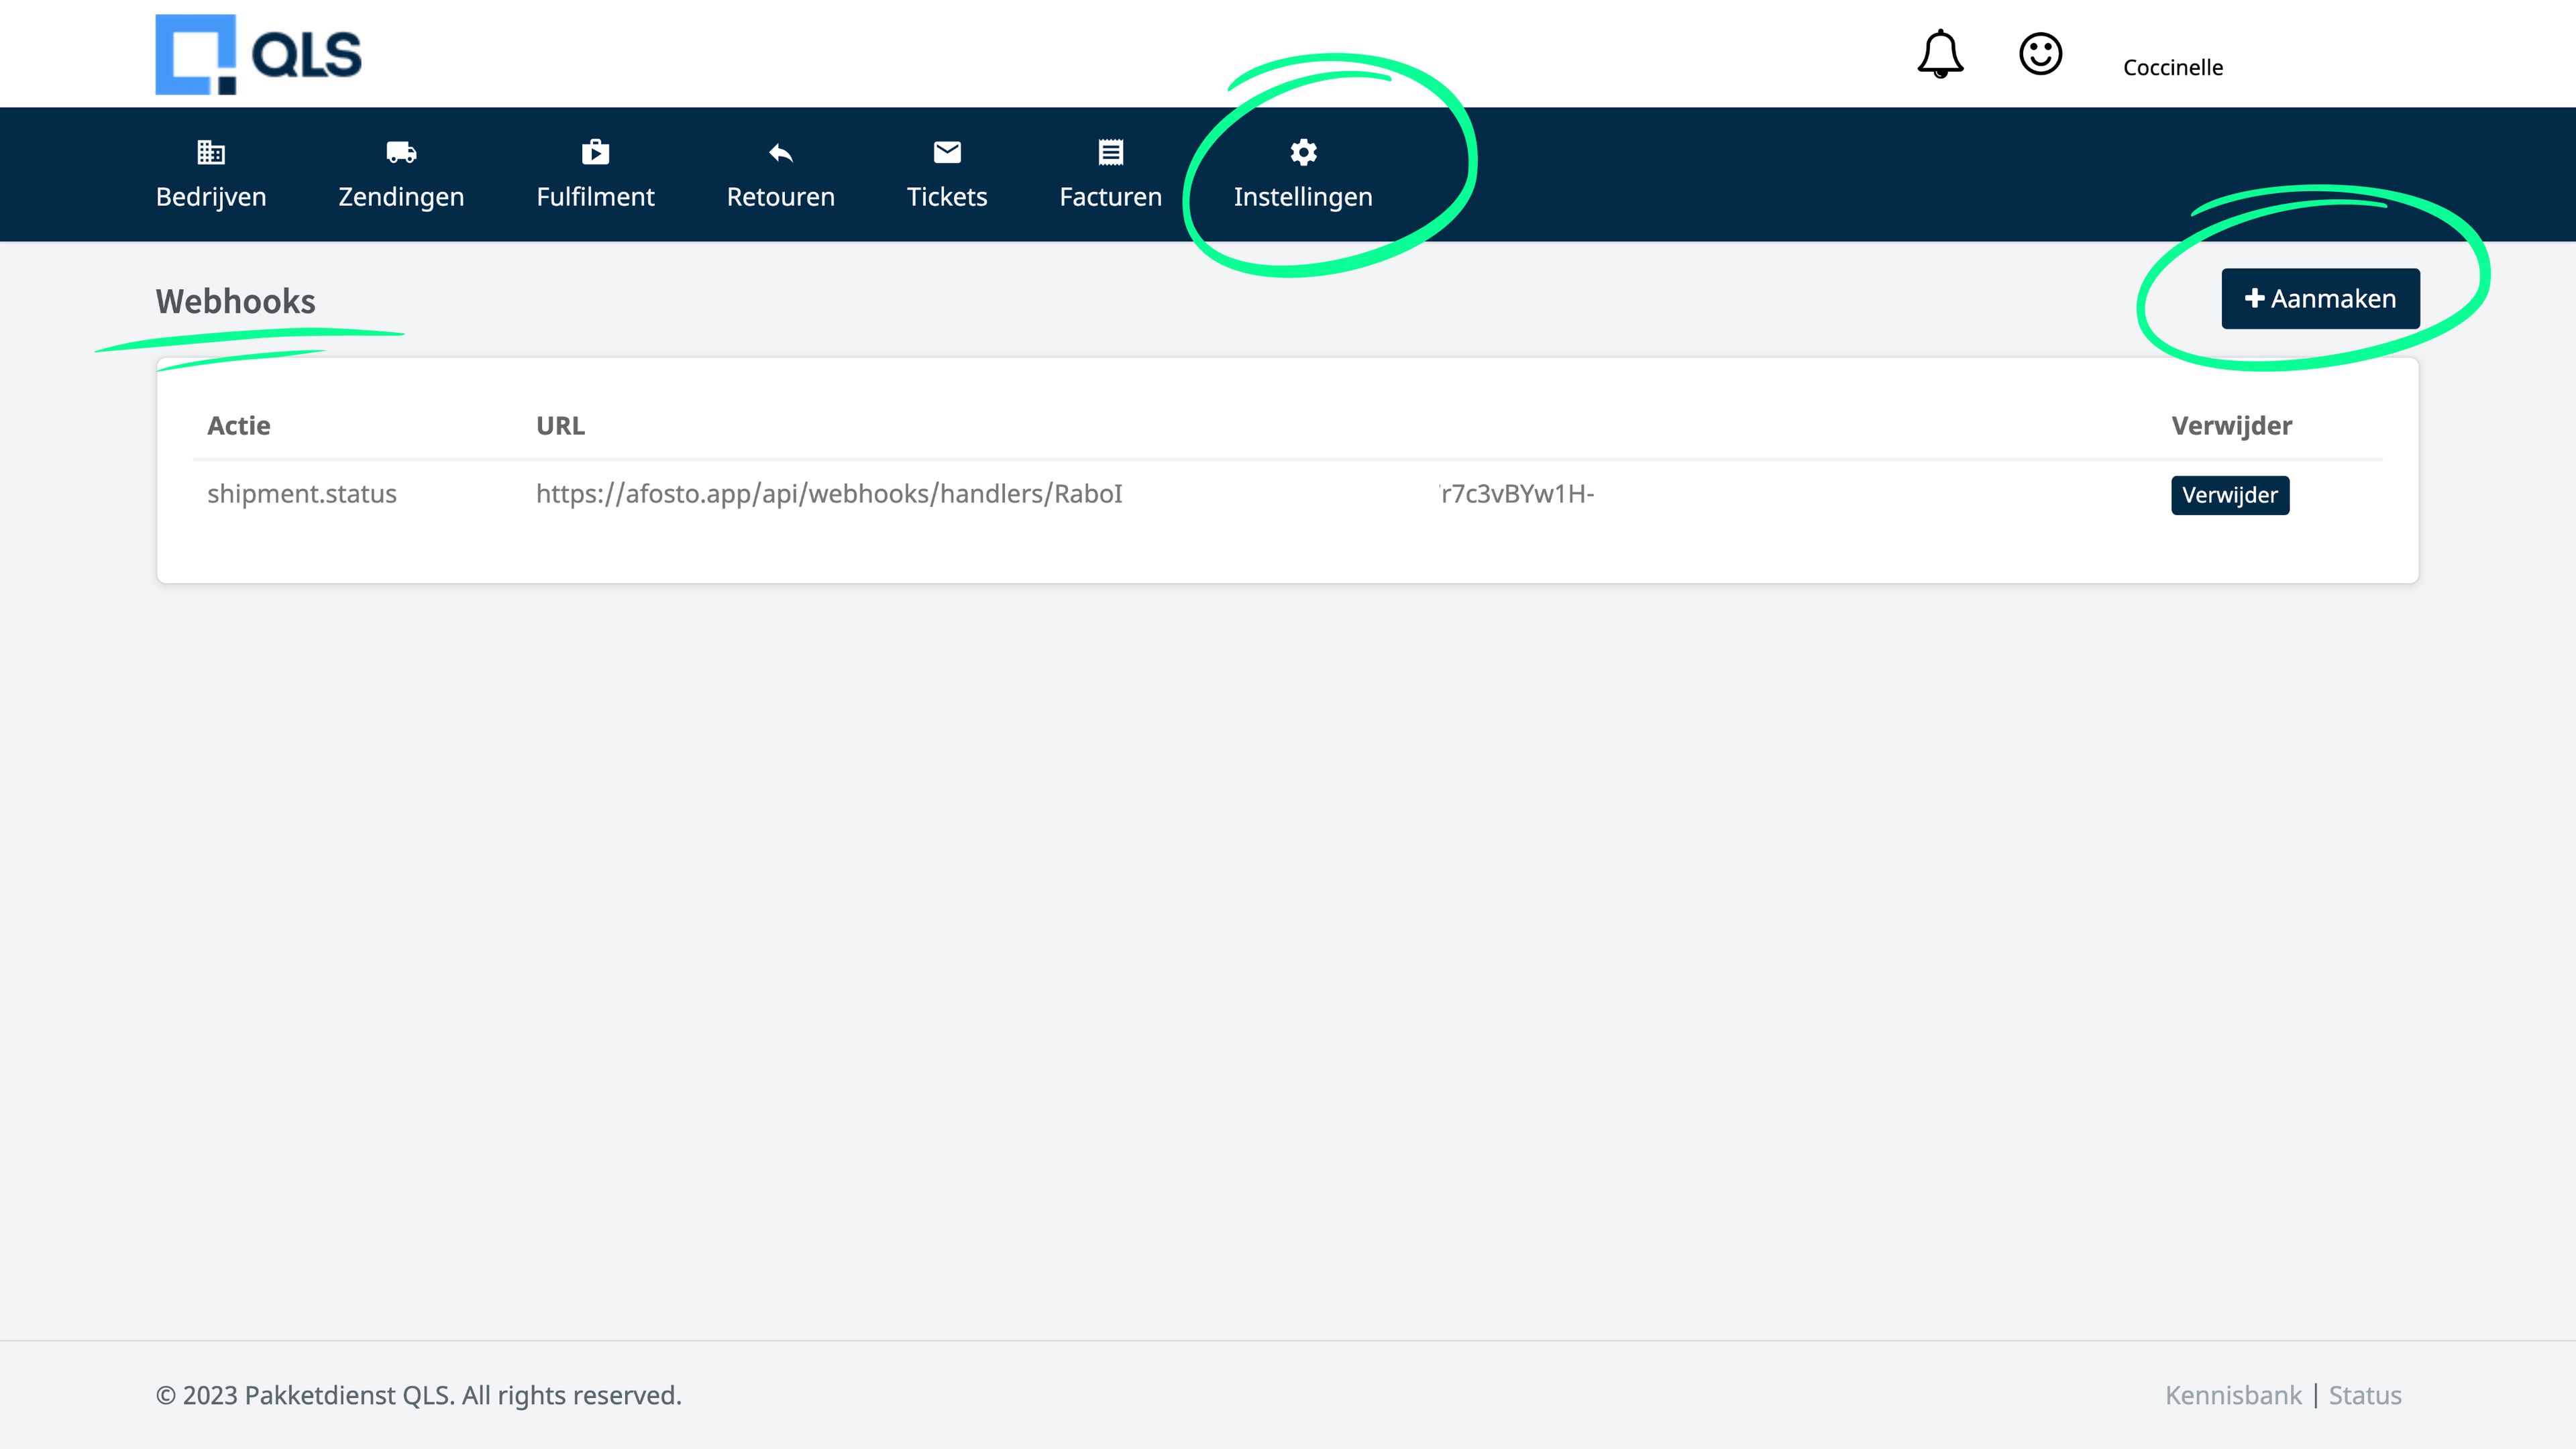Click the Zendingen truck icon
Screen dimensions: 2576x1449
[x=401, y=152]
